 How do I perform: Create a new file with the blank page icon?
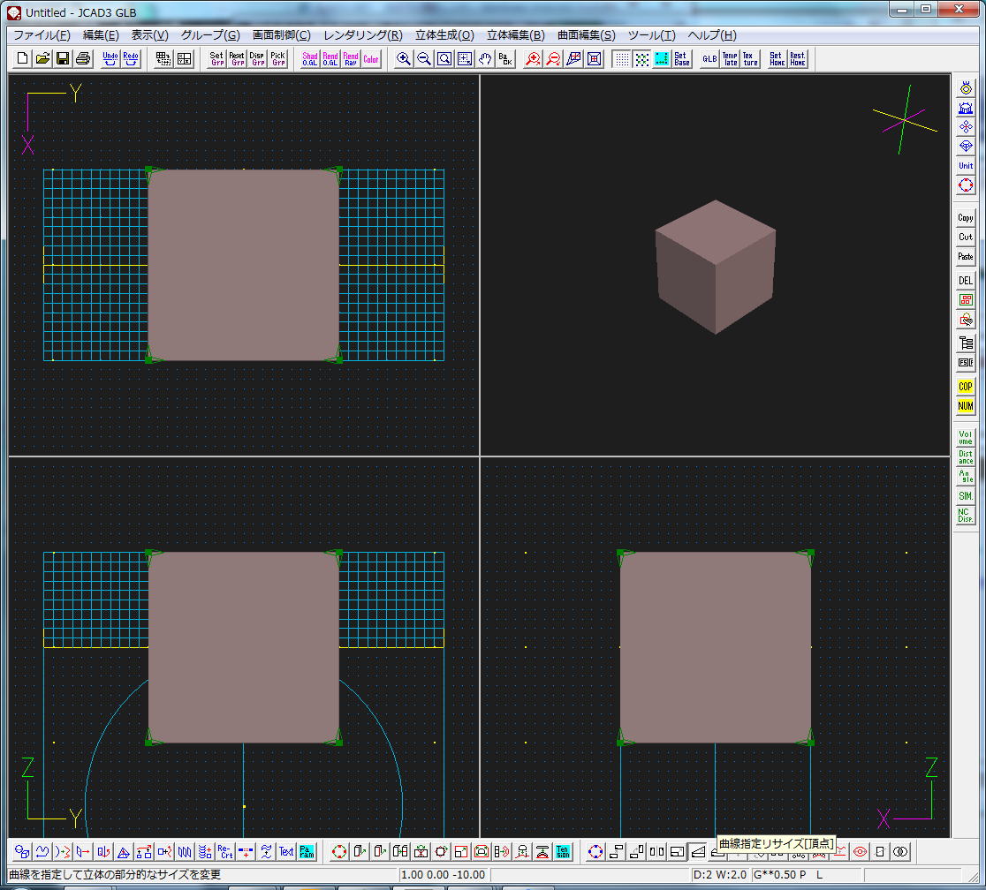22,58
